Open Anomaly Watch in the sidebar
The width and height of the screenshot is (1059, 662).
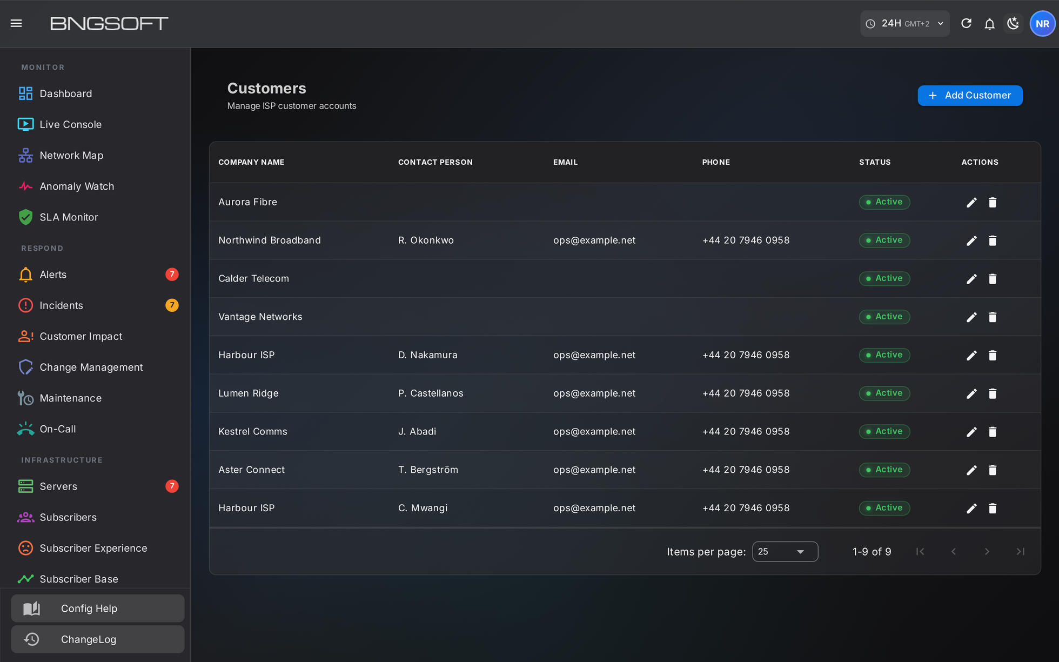tap(95, 186)
